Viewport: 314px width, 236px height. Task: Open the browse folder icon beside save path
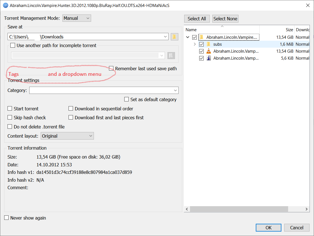[174, 37]
